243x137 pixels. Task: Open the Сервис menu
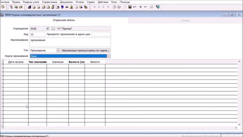tap(91, 2)
